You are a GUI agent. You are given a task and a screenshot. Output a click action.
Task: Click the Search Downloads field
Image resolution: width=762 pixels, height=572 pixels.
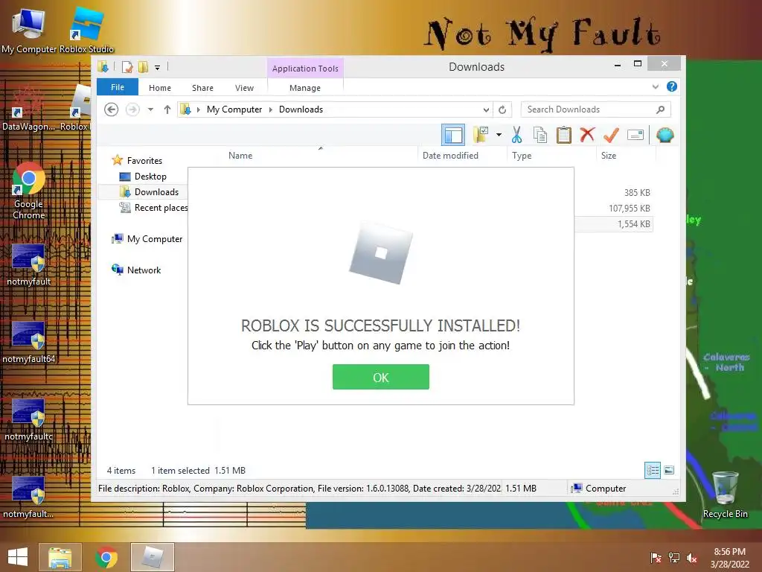click(x=596, y=109)
